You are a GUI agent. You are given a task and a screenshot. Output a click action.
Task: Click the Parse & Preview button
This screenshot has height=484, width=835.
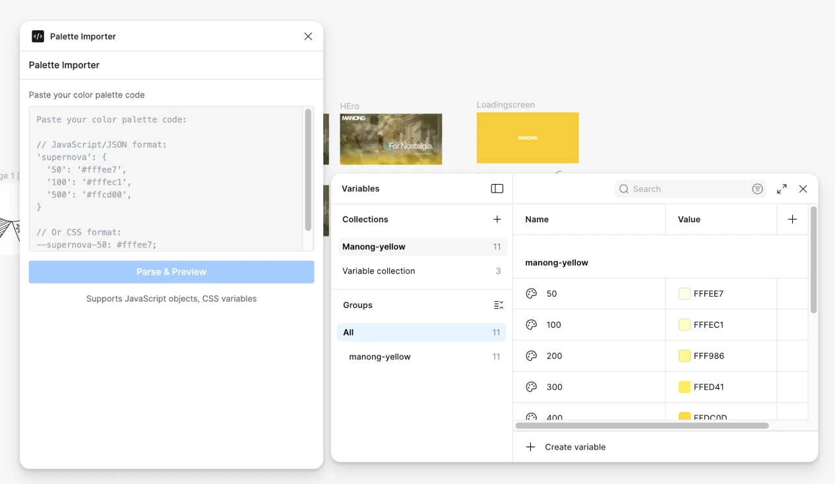pos(171,272)
